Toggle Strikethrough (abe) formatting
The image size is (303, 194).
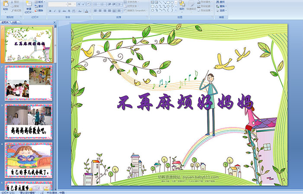pos(64,11)
